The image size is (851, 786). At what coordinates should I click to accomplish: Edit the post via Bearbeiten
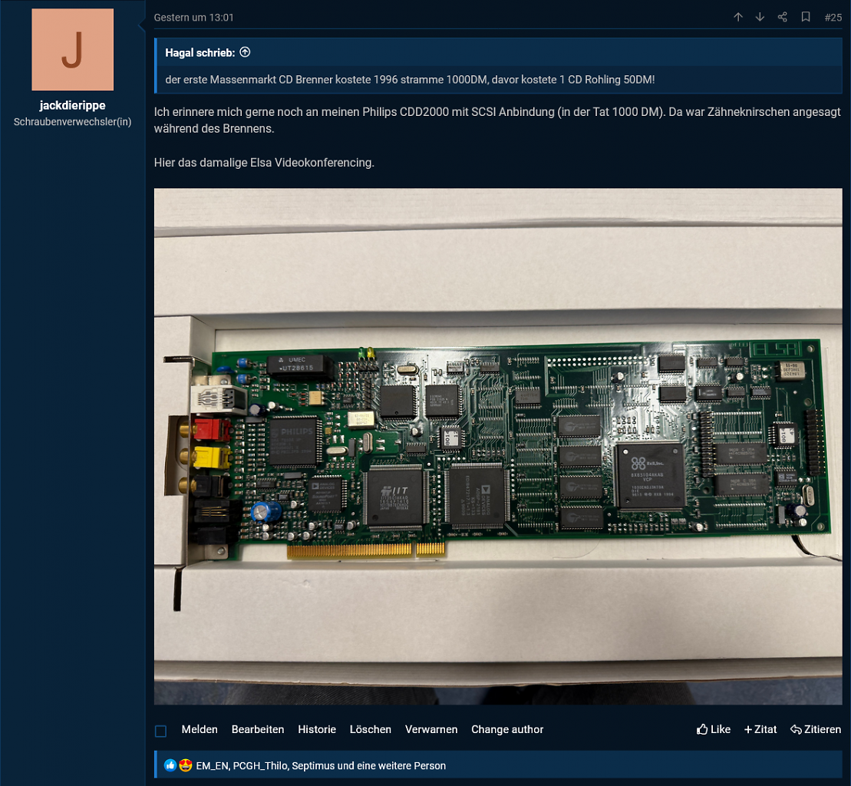pos(258,729)
